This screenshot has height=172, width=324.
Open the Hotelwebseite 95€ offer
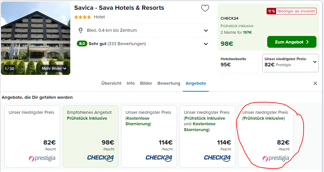(x=238, y=63)
